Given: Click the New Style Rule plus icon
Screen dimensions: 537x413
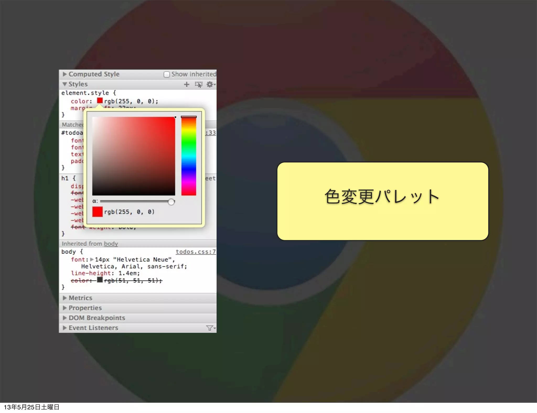Looking at the screenshot, I should pos(186,84).
